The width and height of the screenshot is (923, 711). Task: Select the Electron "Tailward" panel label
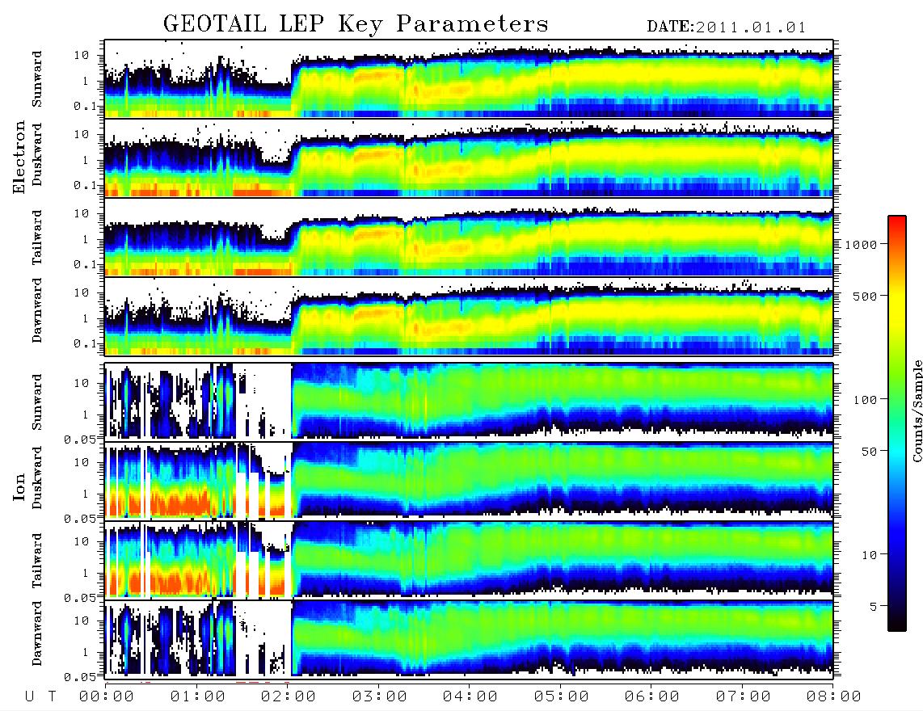tap(37, 238)
